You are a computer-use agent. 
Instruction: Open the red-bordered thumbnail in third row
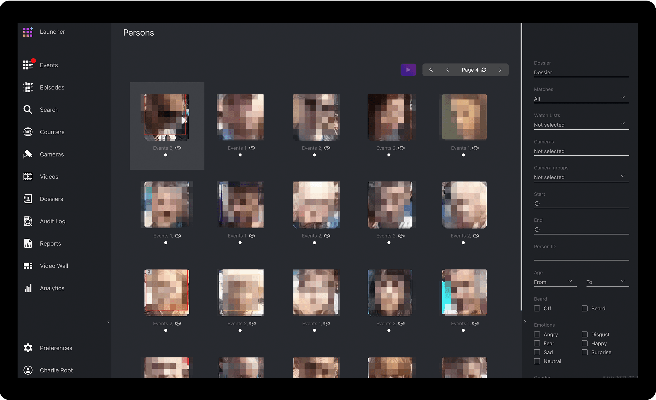[x=167, y=292]
